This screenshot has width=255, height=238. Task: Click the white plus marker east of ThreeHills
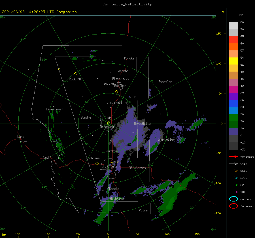pyautogui.click(x=160, y=114)
